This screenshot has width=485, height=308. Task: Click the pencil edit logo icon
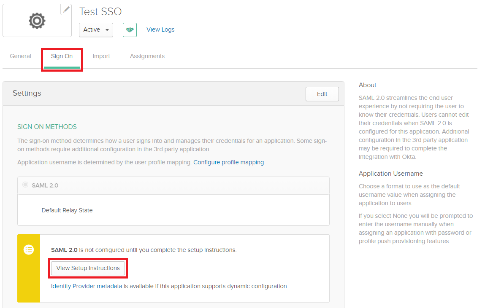point(66,10)
